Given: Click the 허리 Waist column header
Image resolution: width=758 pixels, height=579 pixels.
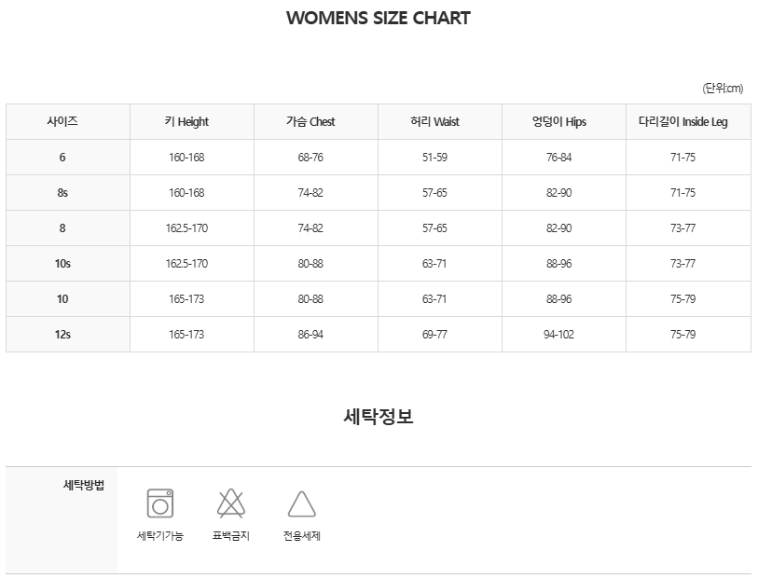Looking at the screenshot, I should click(434, 121).
